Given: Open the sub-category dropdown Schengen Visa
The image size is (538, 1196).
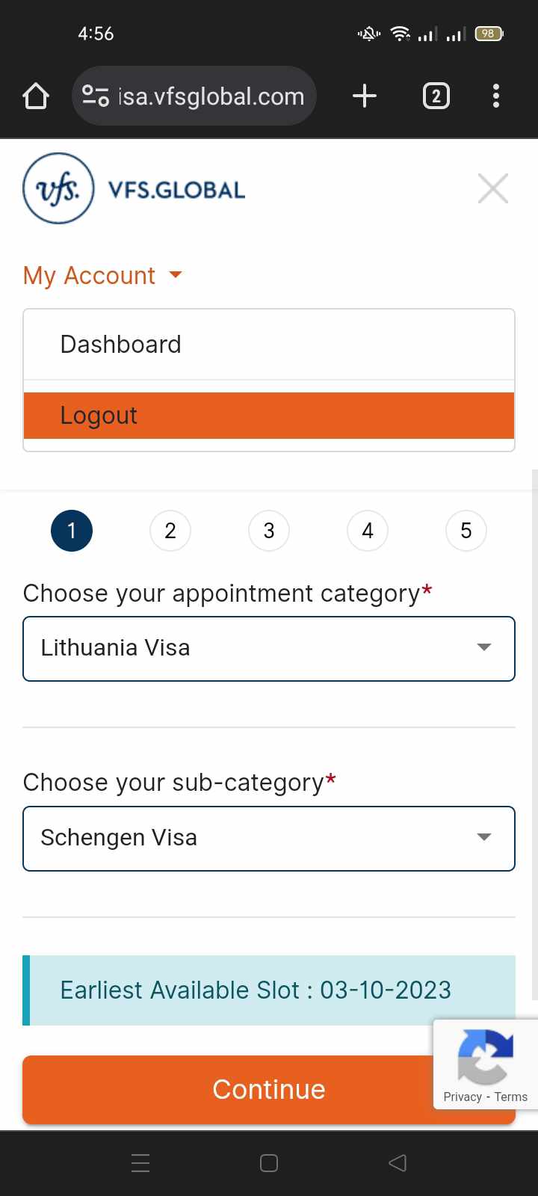Looking at the screenshot, I should 269,838.
